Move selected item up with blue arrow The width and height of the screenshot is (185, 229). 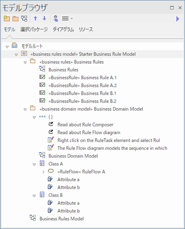pyautogui.click(x=36, y=18)
